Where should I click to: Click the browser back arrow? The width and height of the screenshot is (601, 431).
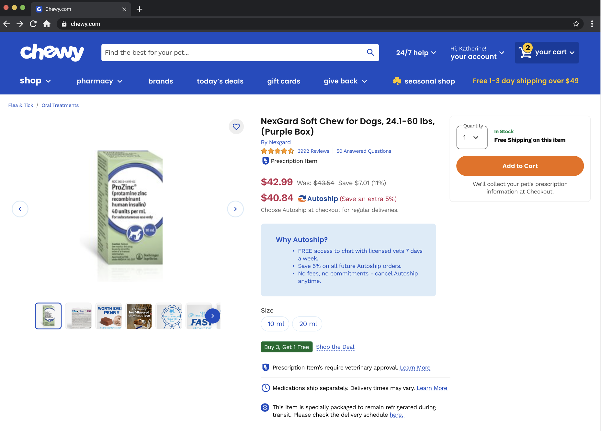[6, 24]
